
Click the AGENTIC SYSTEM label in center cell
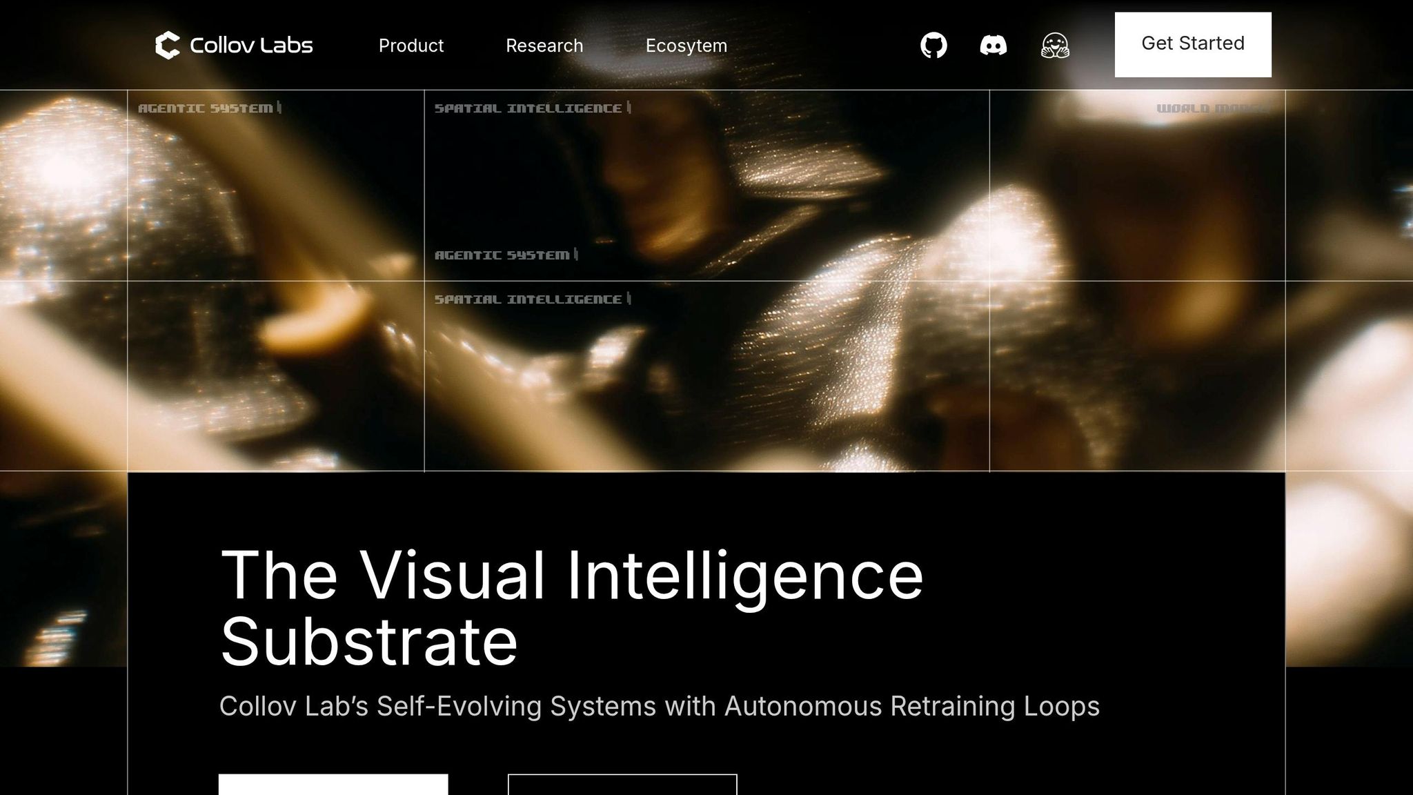coord(502,255)
